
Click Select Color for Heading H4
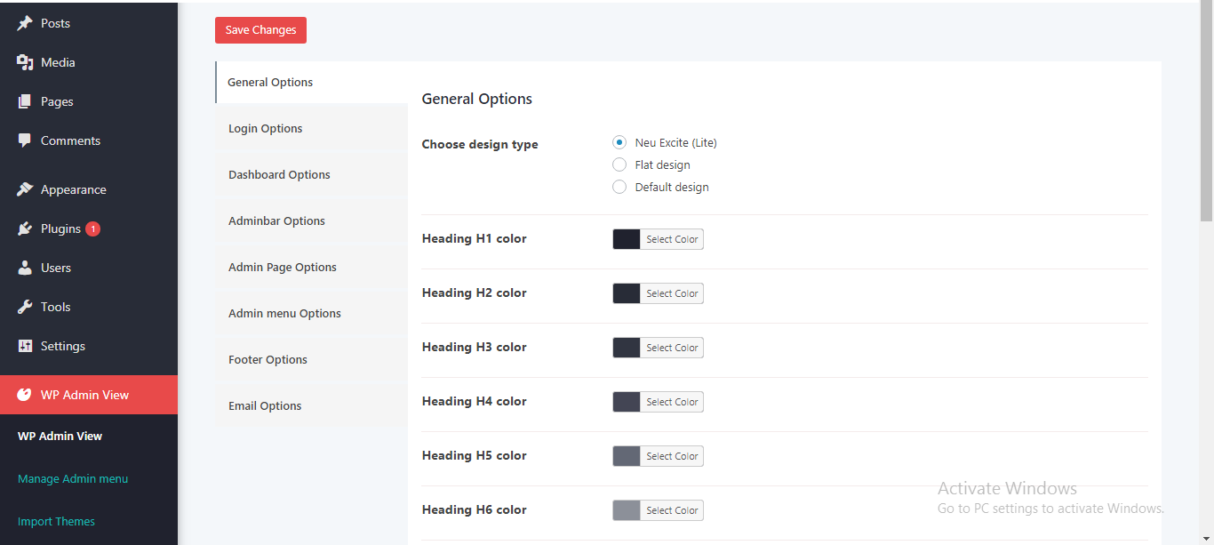pos(672,402)
